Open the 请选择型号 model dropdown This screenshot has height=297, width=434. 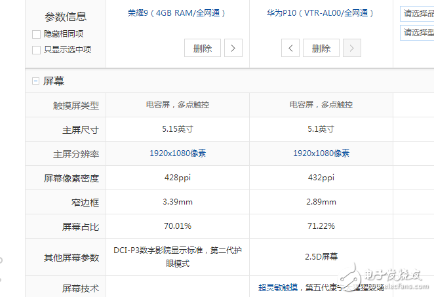click(417, 33)
